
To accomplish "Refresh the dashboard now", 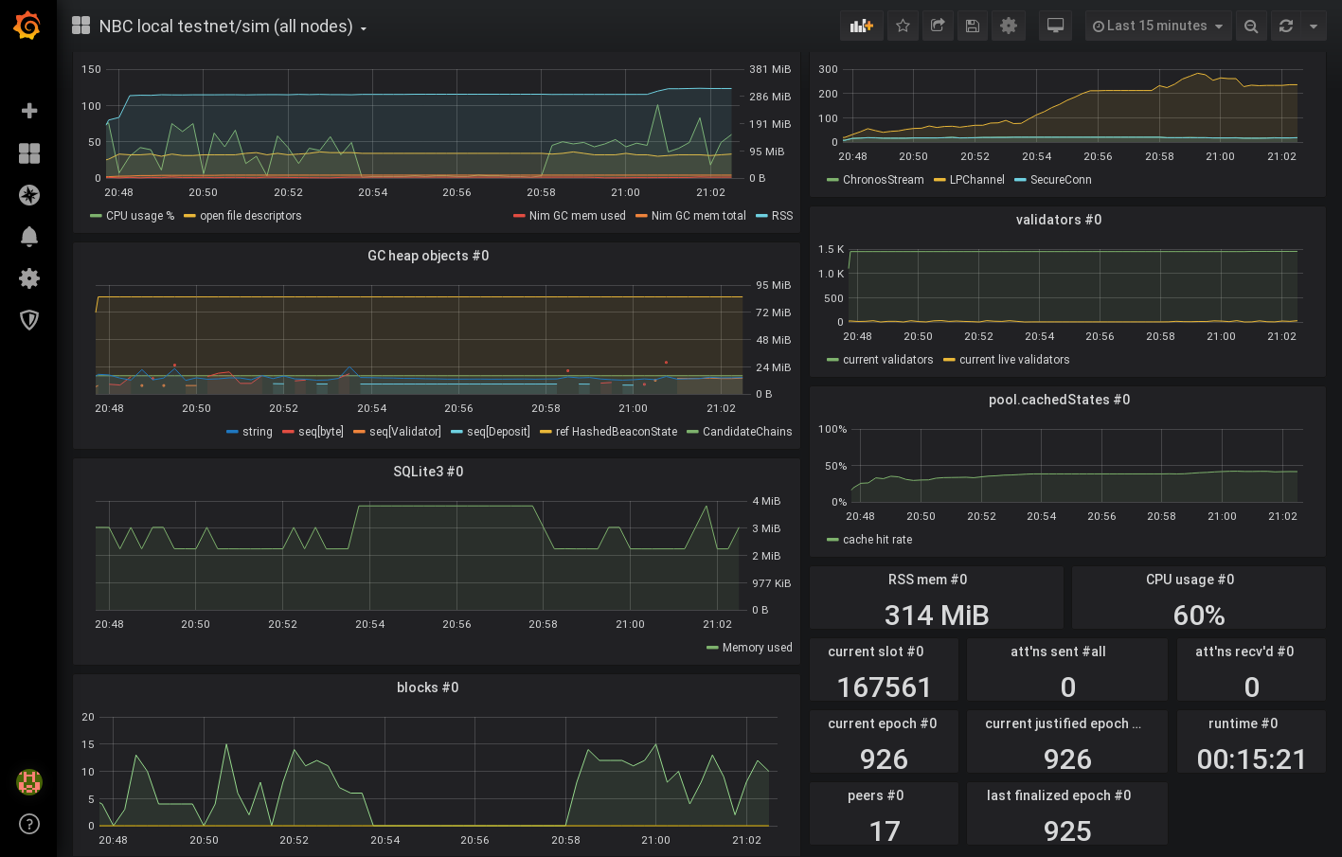I will point(1286,26).
